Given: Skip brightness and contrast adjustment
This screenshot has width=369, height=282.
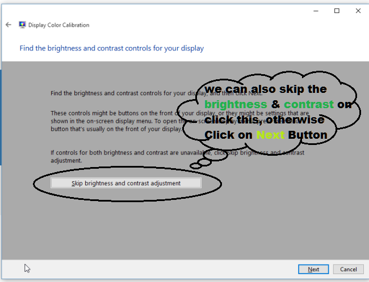Looking at the screenshot, I should tap(126, 183).
